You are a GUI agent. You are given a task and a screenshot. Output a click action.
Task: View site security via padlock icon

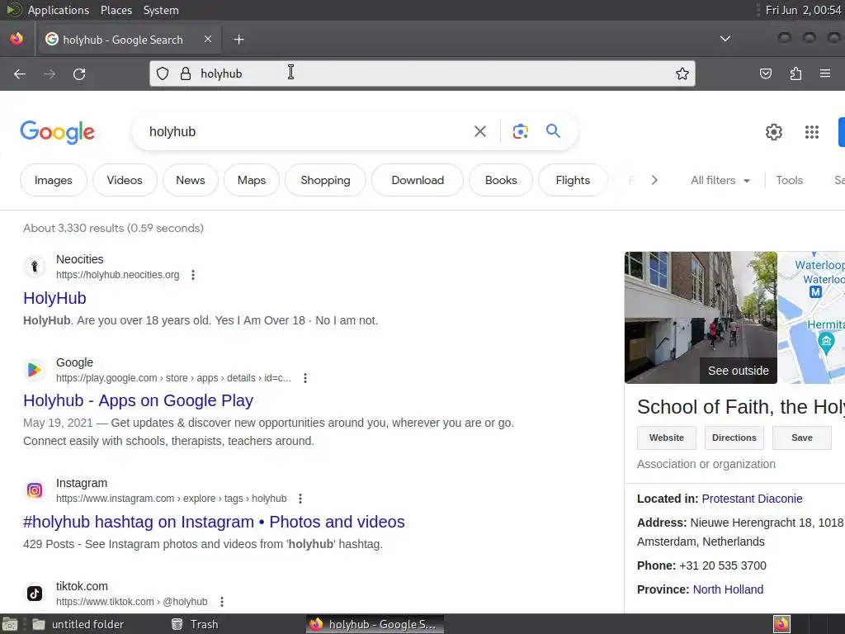186,73
